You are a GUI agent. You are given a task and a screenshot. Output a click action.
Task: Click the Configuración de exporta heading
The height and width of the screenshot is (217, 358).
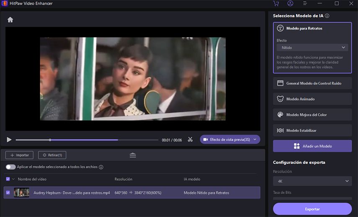299,162
